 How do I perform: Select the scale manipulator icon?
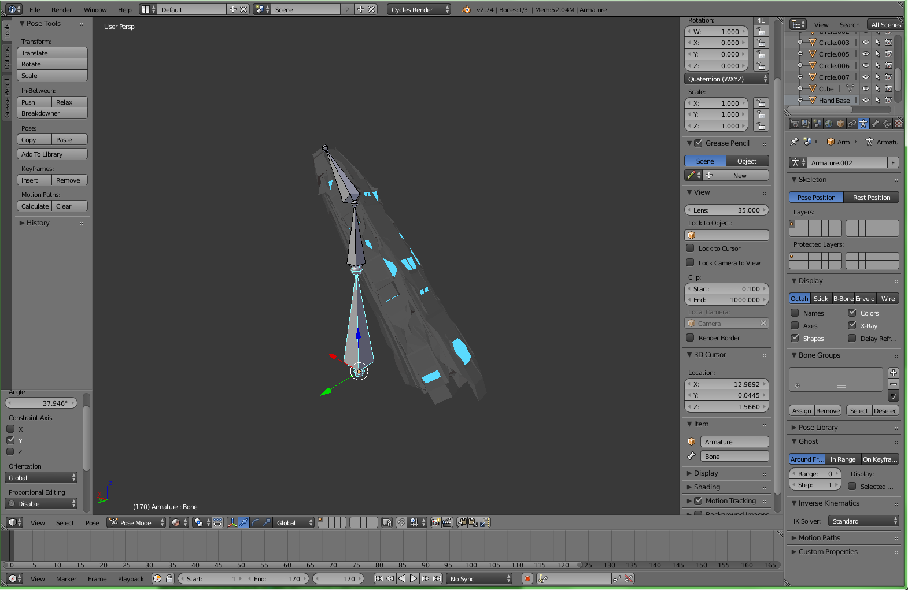pyautogui.click(x=267, y=522)
